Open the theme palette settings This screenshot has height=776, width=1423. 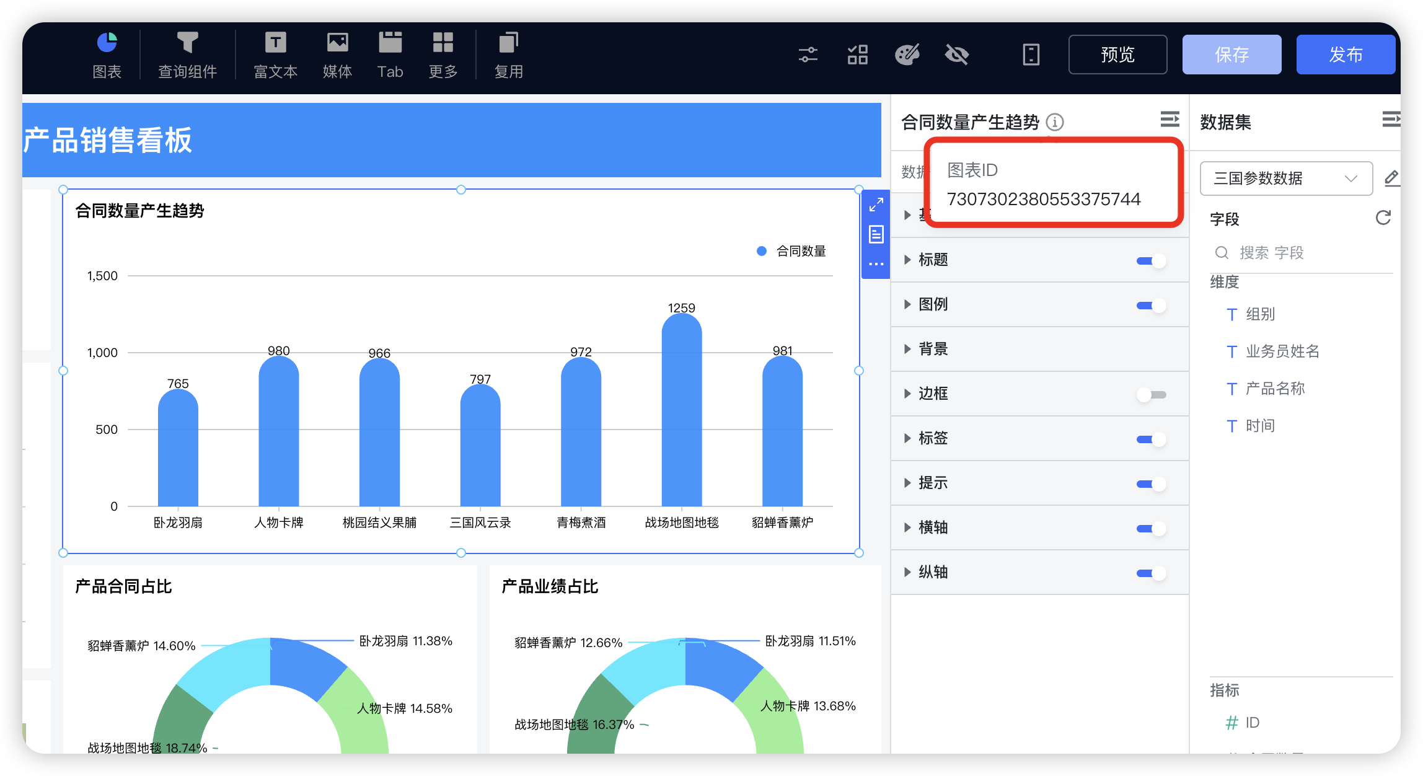907,55
